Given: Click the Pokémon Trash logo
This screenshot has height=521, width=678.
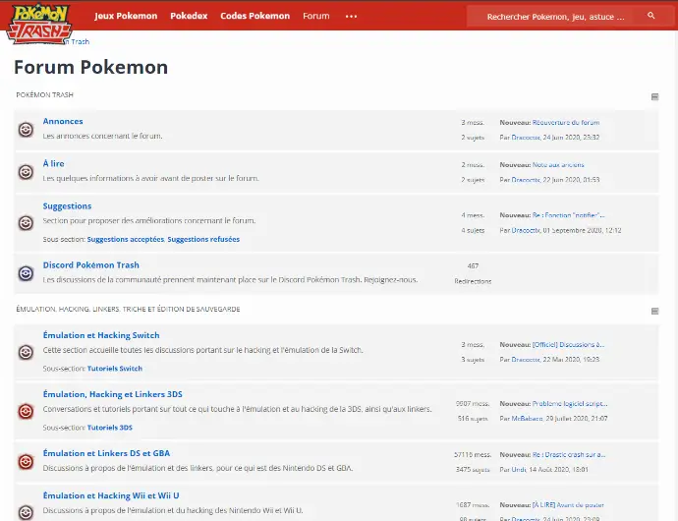Looking at the screenshot, I should point(39,24).
